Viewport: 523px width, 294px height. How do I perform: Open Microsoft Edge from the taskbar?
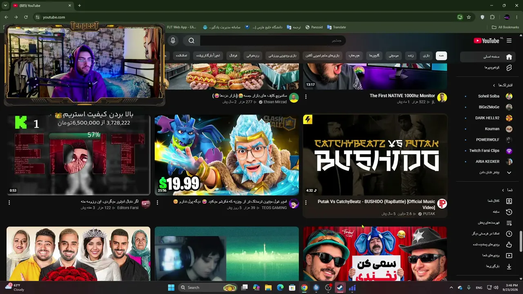coord(280,287)
